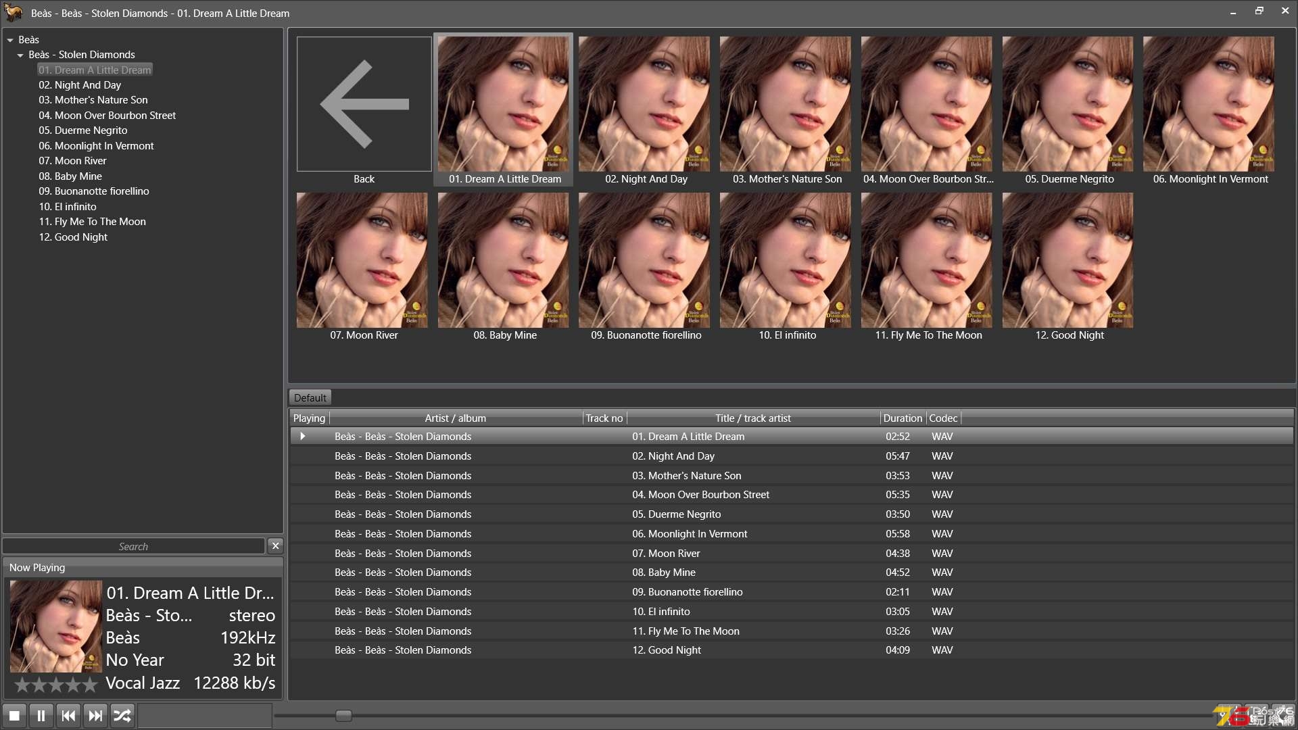Viewport: 1298px width, 730px height.
Task: Sort by the Artist / album column header
Action: click(455, 418)
